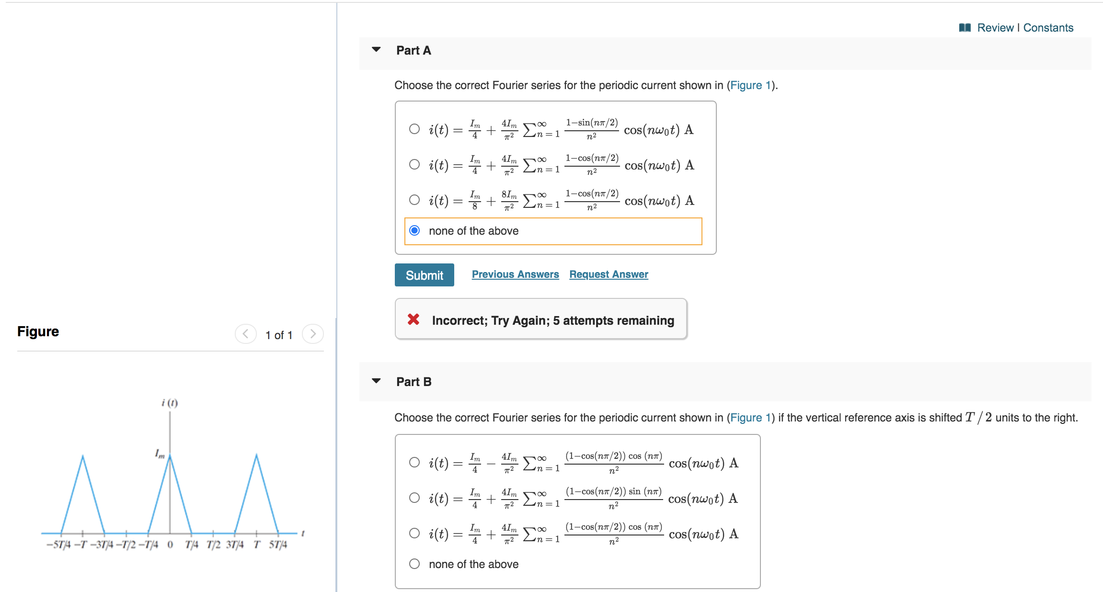The width and height of the screenshot is (1103, 592).
Task: Select the 8Im option in Part A
Action: click(414, 200)
